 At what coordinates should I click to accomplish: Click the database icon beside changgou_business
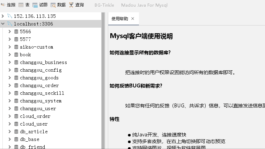(x=16, y=62)
